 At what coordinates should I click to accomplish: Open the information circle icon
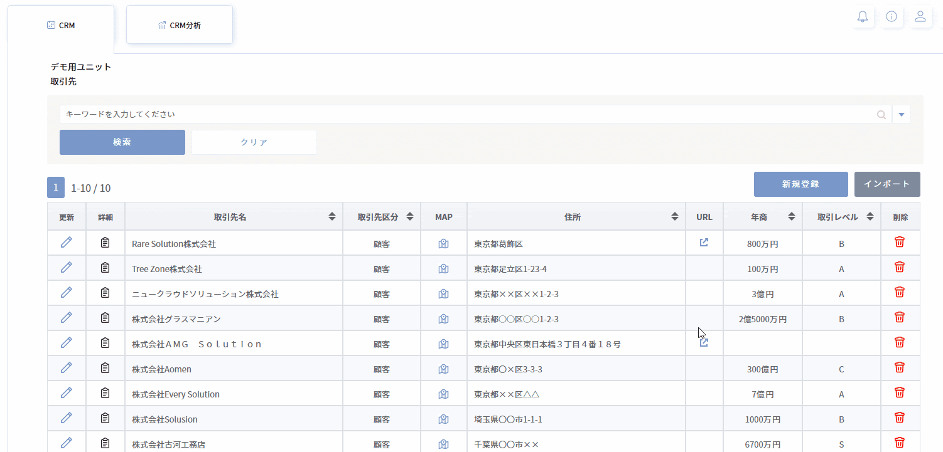point(892,17)
